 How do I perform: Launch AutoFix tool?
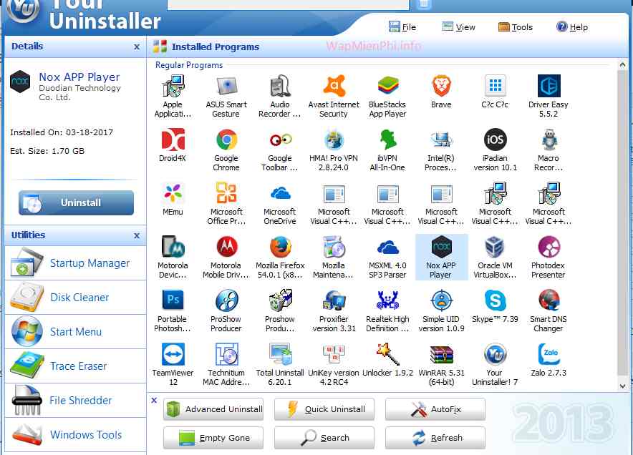click(x=435, y=409)
